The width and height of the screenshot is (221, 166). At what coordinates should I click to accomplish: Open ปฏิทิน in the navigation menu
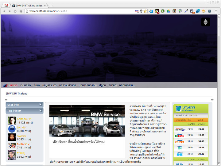tap(103, 85)
